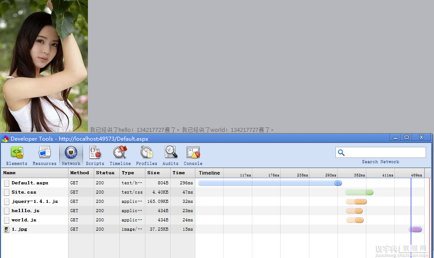Show the Console panel icon
The height and width of the screenshot is (258, 434).
point(193,153)
